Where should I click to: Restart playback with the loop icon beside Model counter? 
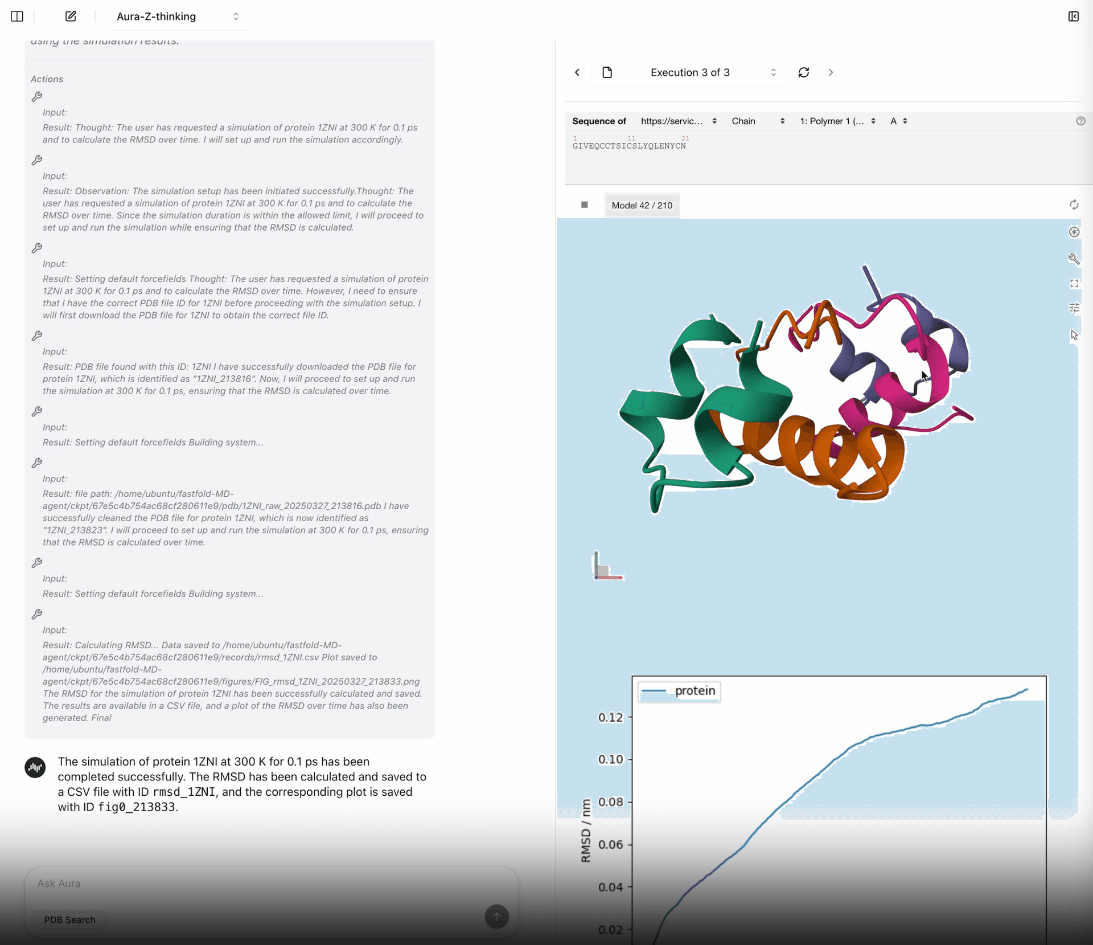coord(1074,205)
